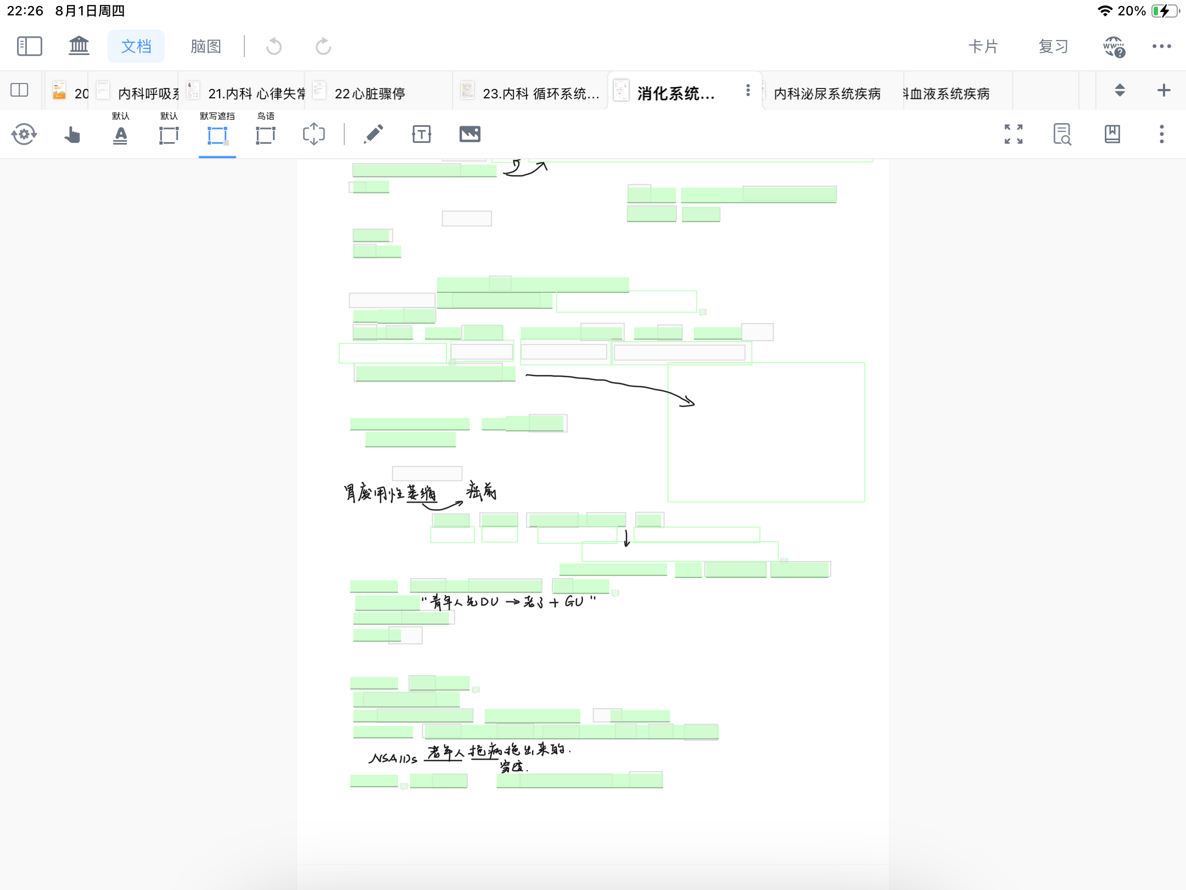Open the toolbar vertical dots menu
Image resolution: width=1186 pixels, height=890 pixels.
pos(1162,134)
